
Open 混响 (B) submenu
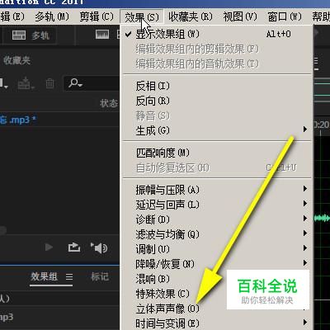point(217,279)
